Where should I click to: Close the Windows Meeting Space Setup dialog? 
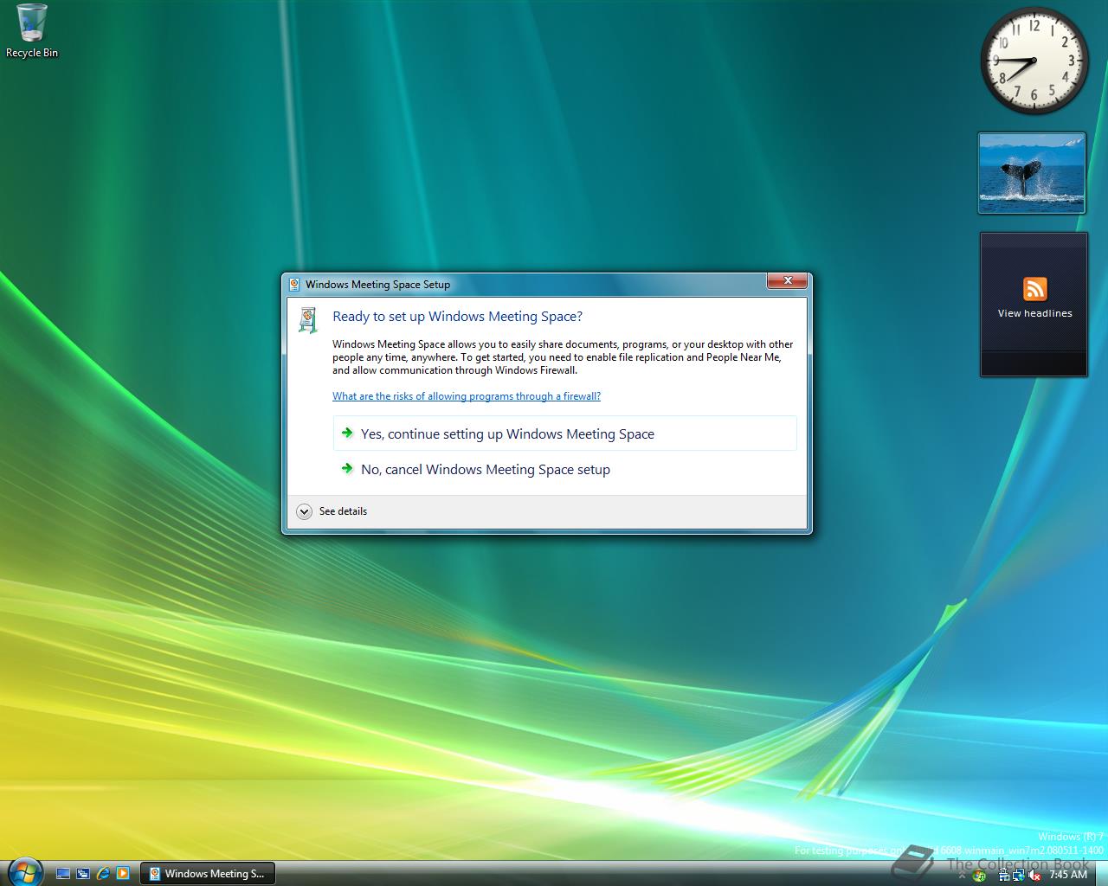pyautogui.click(x=787, y=280)
